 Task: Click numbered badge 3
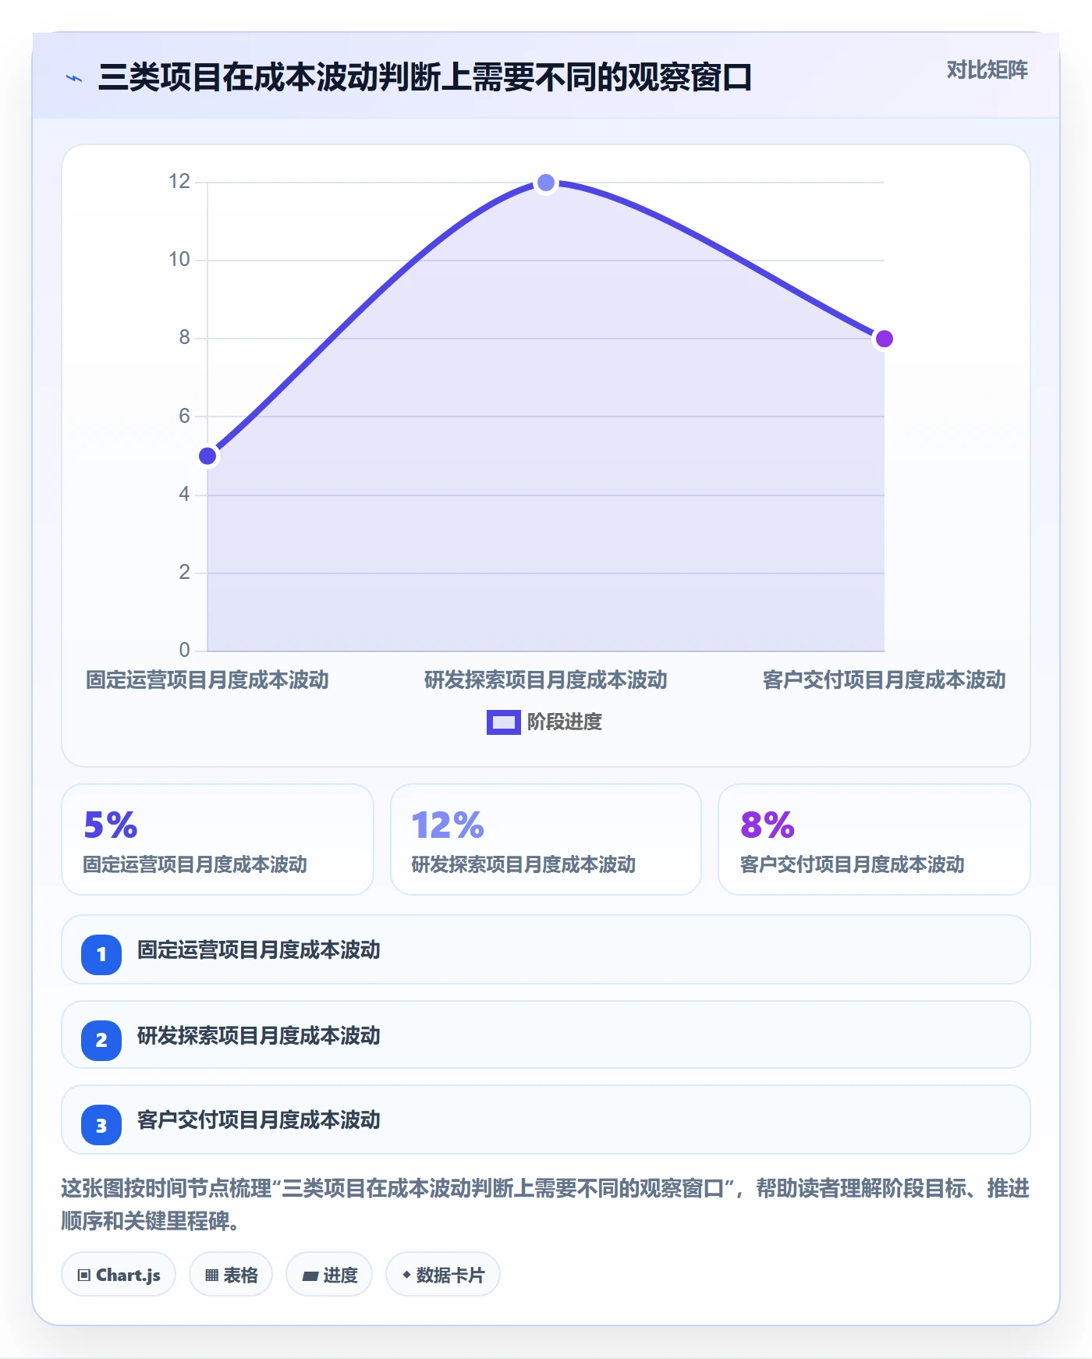click(101, 1125)
